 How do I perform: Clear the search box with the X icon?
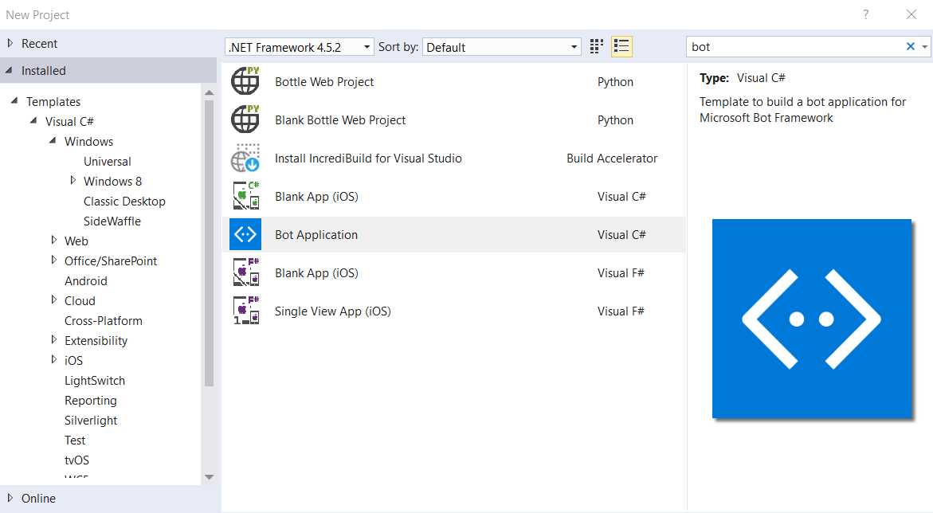click(909, 46)
